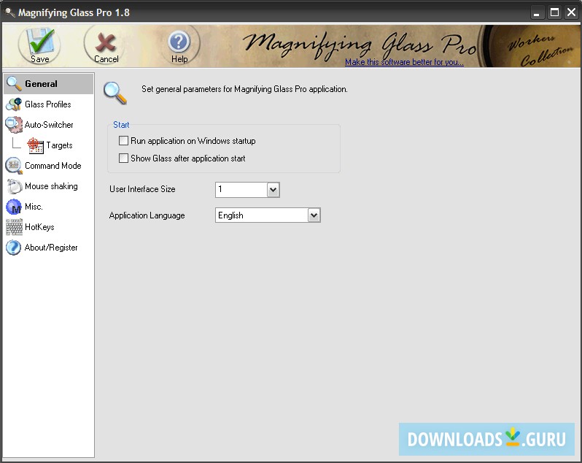Viewport: 582px width, 463px height.
Task: Minimize the Magnifying Glass Pro window
Action: tap(536, 12)
